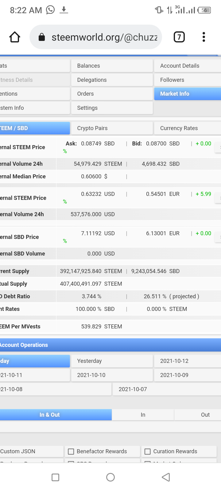Tap the battery indicator in the status bar
221x492 pixels.
pos(204,10)
